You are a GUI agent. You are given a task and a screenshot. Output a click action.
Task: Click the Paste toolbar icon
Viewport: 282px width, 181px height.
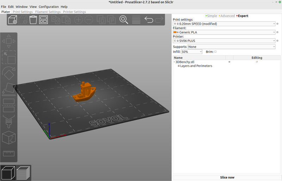pyautogui.click(x=66, y=20)
